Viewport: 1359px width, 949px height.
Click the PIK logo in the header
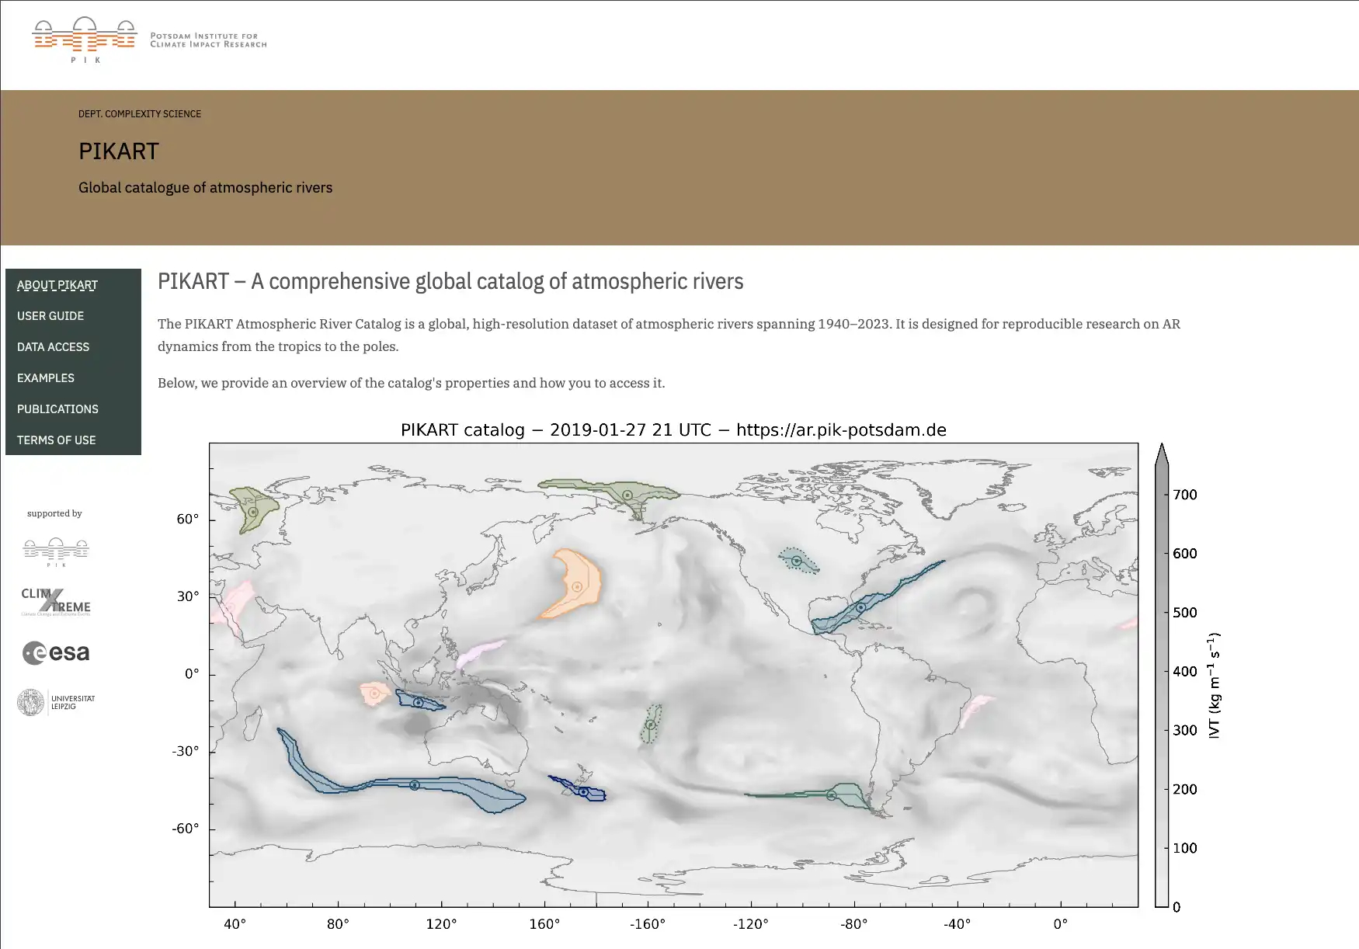85,39
